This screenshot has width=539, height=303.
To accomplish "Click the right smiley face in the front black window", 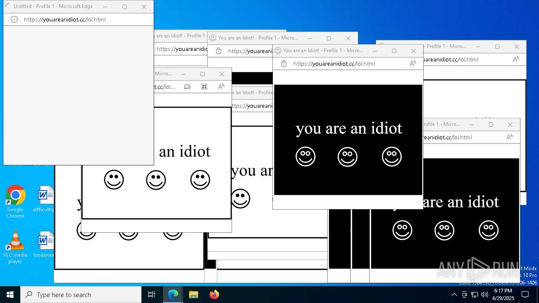I will (392, 157).
